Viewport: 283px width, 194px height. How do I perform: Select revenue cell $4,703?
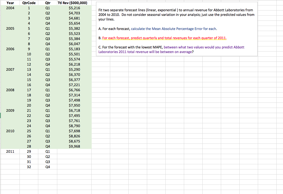[x=74, y=13]
